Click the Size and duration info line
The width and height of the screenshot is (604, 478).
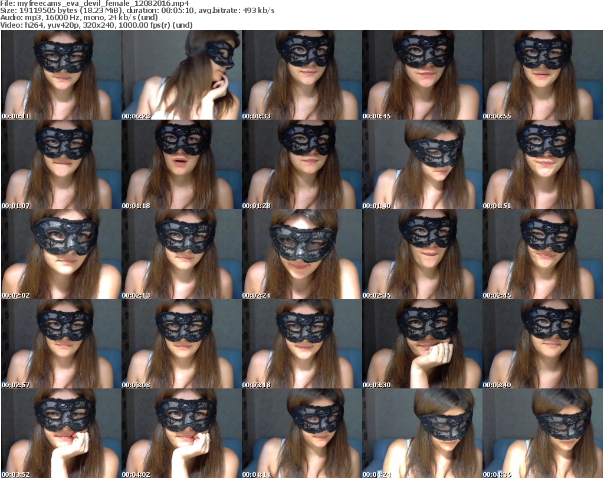137,11
